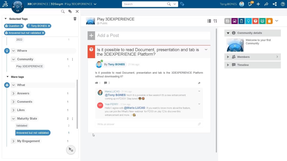Image resolution: width=287 pixels, height=161 pixels.
Task: Expand the Timeline panel
Action: pyautogui.click(x=228, y=65)
